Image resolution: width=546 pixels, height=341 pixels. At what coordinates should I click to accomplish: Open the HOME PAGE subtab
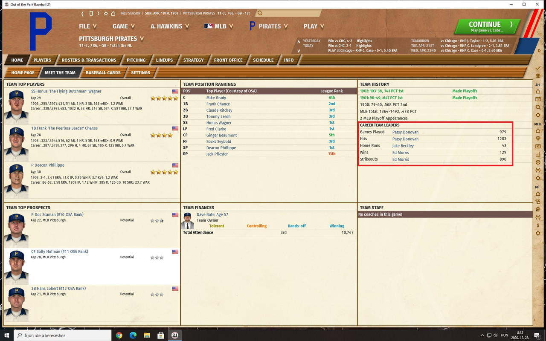tap(23, 72)
